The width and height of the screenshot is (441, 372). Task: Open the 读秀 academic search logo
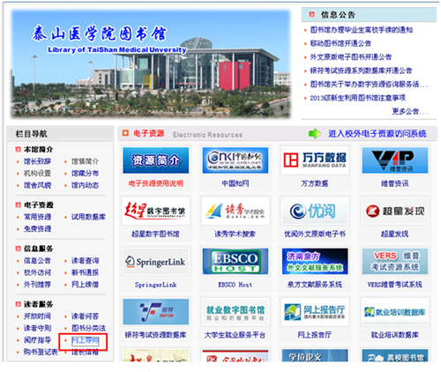235,211
